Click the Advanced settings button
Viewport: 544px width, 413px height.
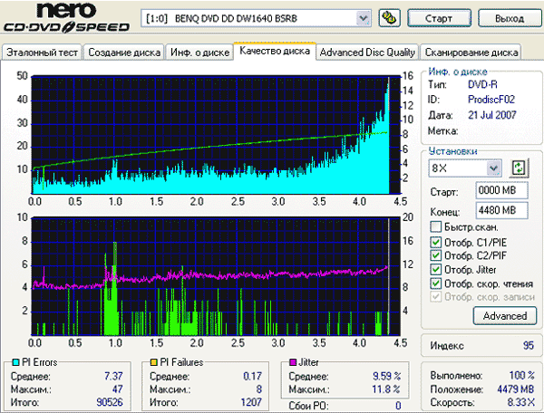pyautogui.click(x=505, y=316)
